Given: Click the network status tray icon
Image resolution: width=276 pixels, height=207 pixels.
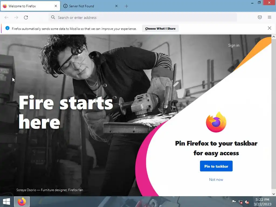Looking at the screenshot, I should pyautogui.click(x=240, y=202).
